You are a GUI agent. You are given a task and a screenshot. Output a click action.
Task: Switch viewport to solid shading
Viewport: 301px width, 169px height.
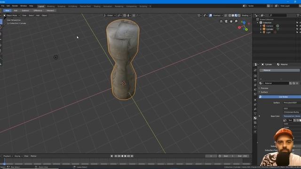pyautogui.click(x=233, y=15)
